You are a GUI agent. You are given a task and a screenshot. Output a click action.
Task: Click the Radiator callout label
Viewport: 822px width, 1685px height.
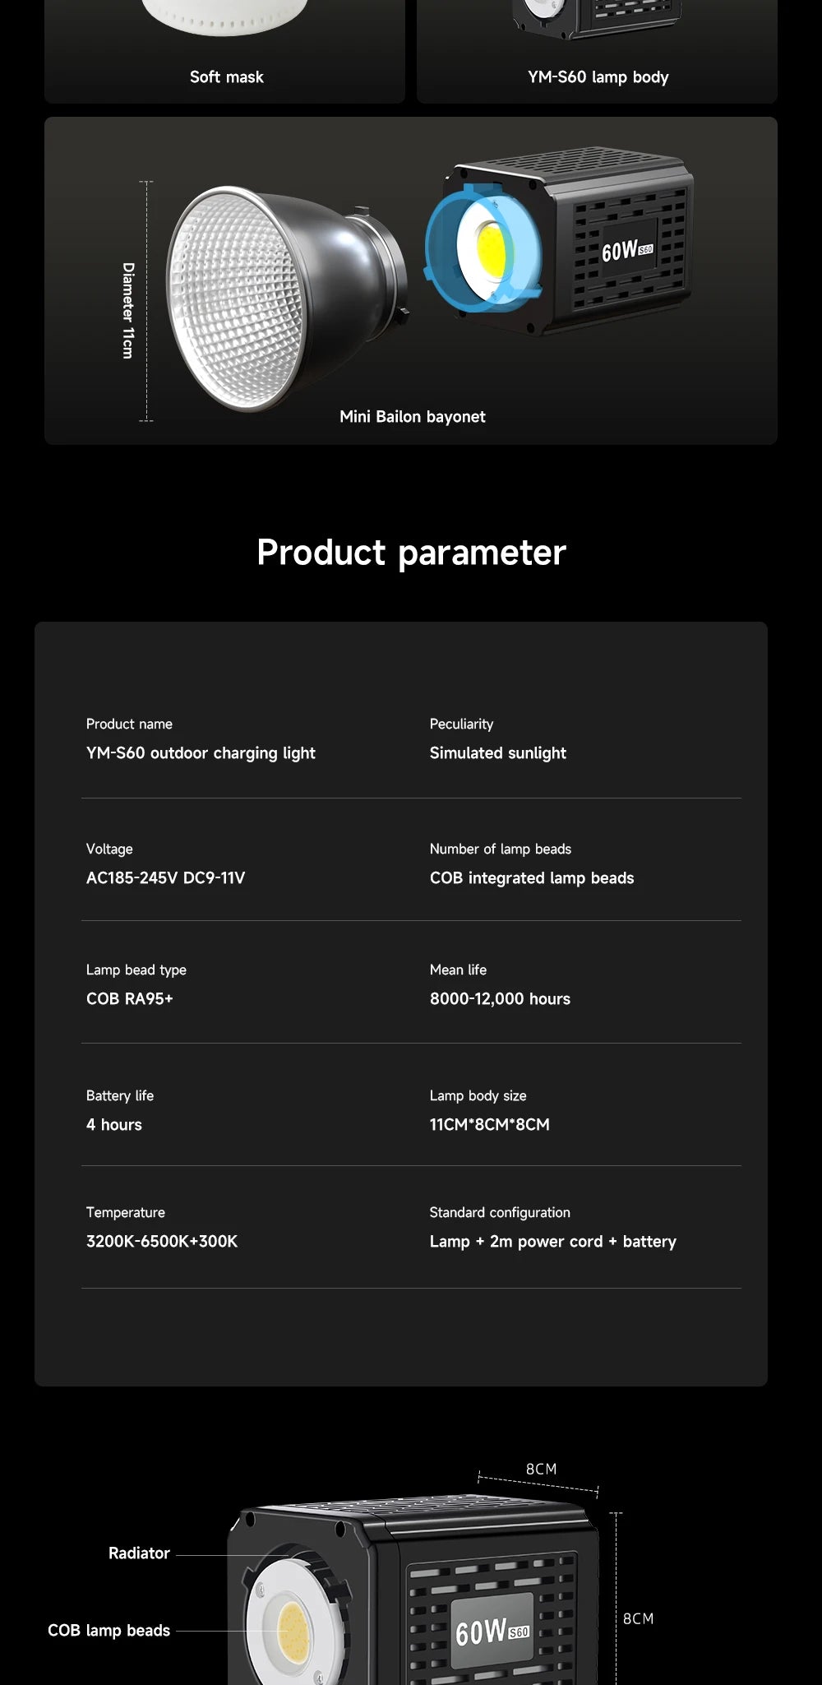pos(139,1553)
